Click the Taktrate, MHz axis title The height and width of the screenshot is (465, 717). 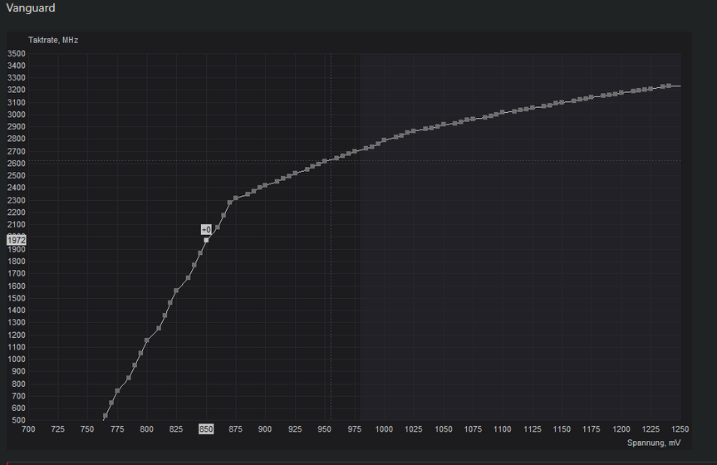pos(53,40)
